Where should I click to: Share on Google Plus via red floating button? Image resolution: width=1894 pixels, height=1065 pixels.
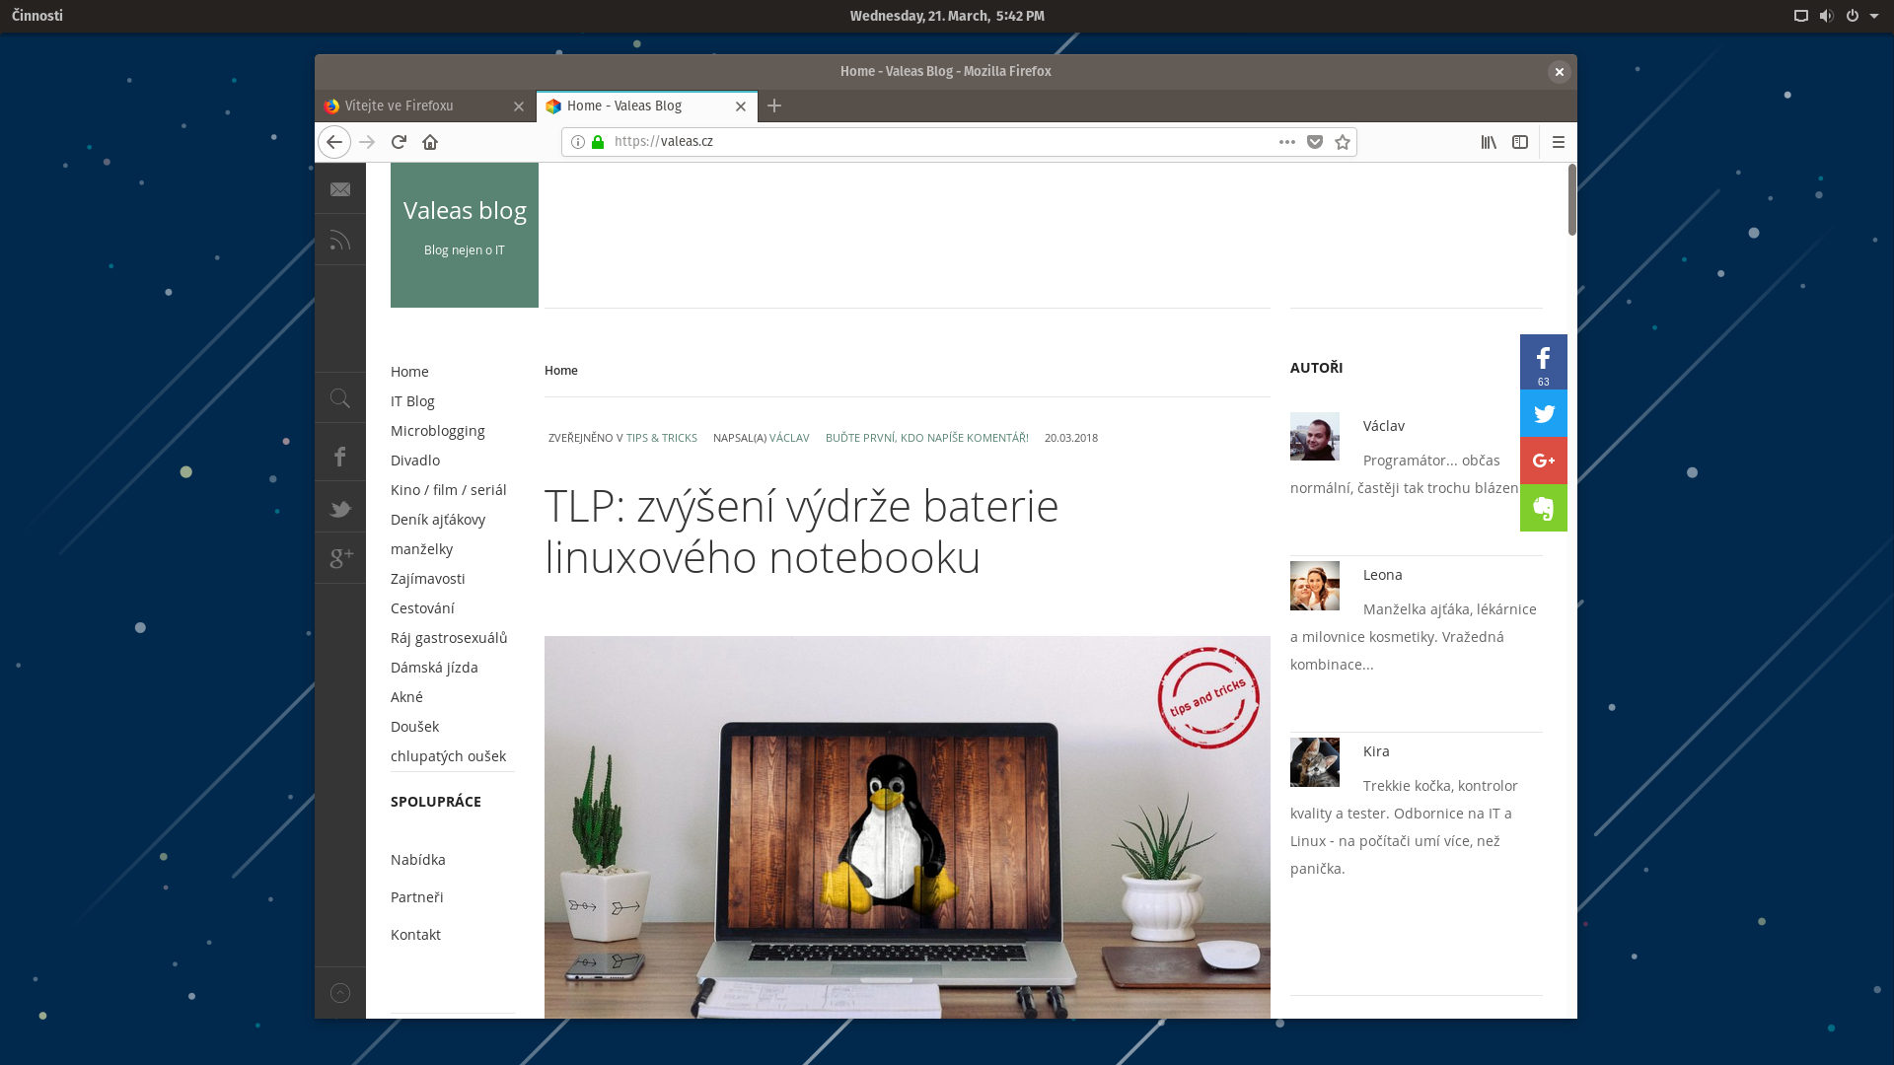1544,461
